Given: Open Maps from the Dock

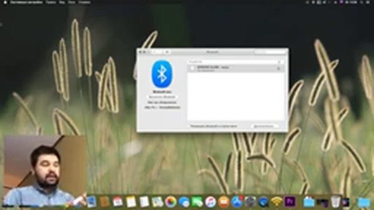Looking at the screenshot, I should click(157, 202).
